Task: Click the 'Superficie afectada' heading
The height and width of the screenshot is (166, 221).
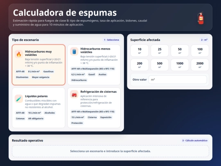Action: (145, 40)
